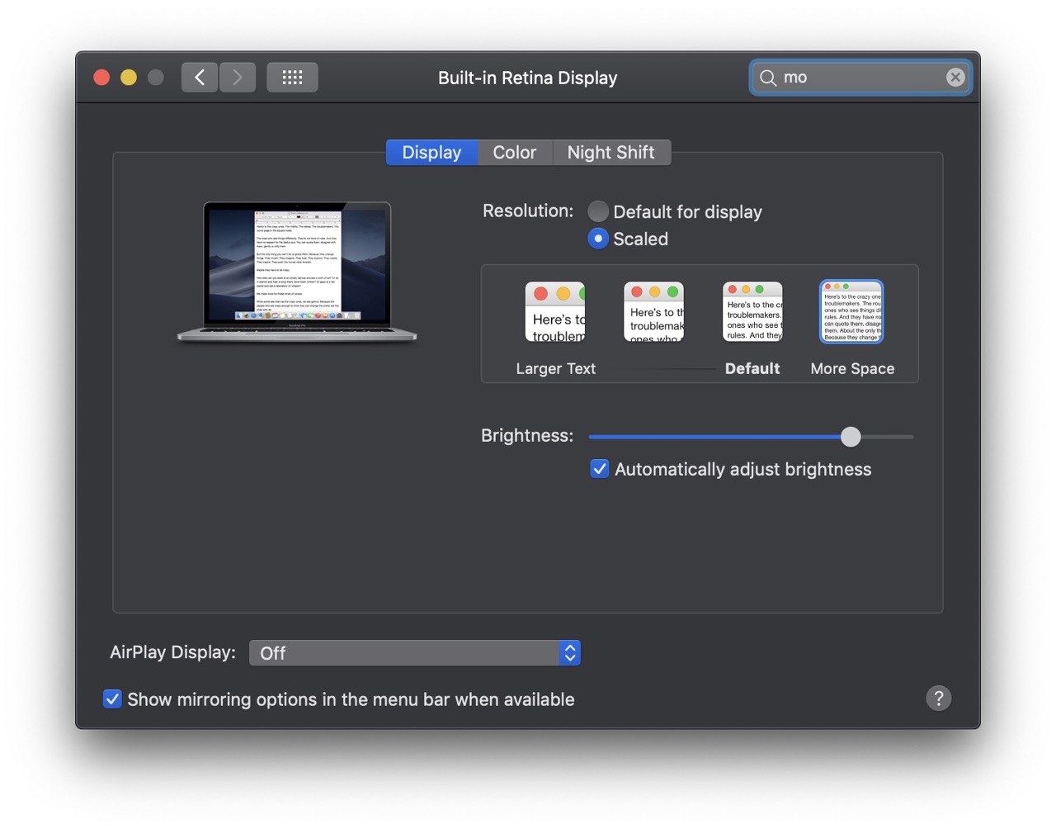The height and width of the screenshot is (829, 1056).
Task: Go forward with the right chevron button
Action: [238, 78]
